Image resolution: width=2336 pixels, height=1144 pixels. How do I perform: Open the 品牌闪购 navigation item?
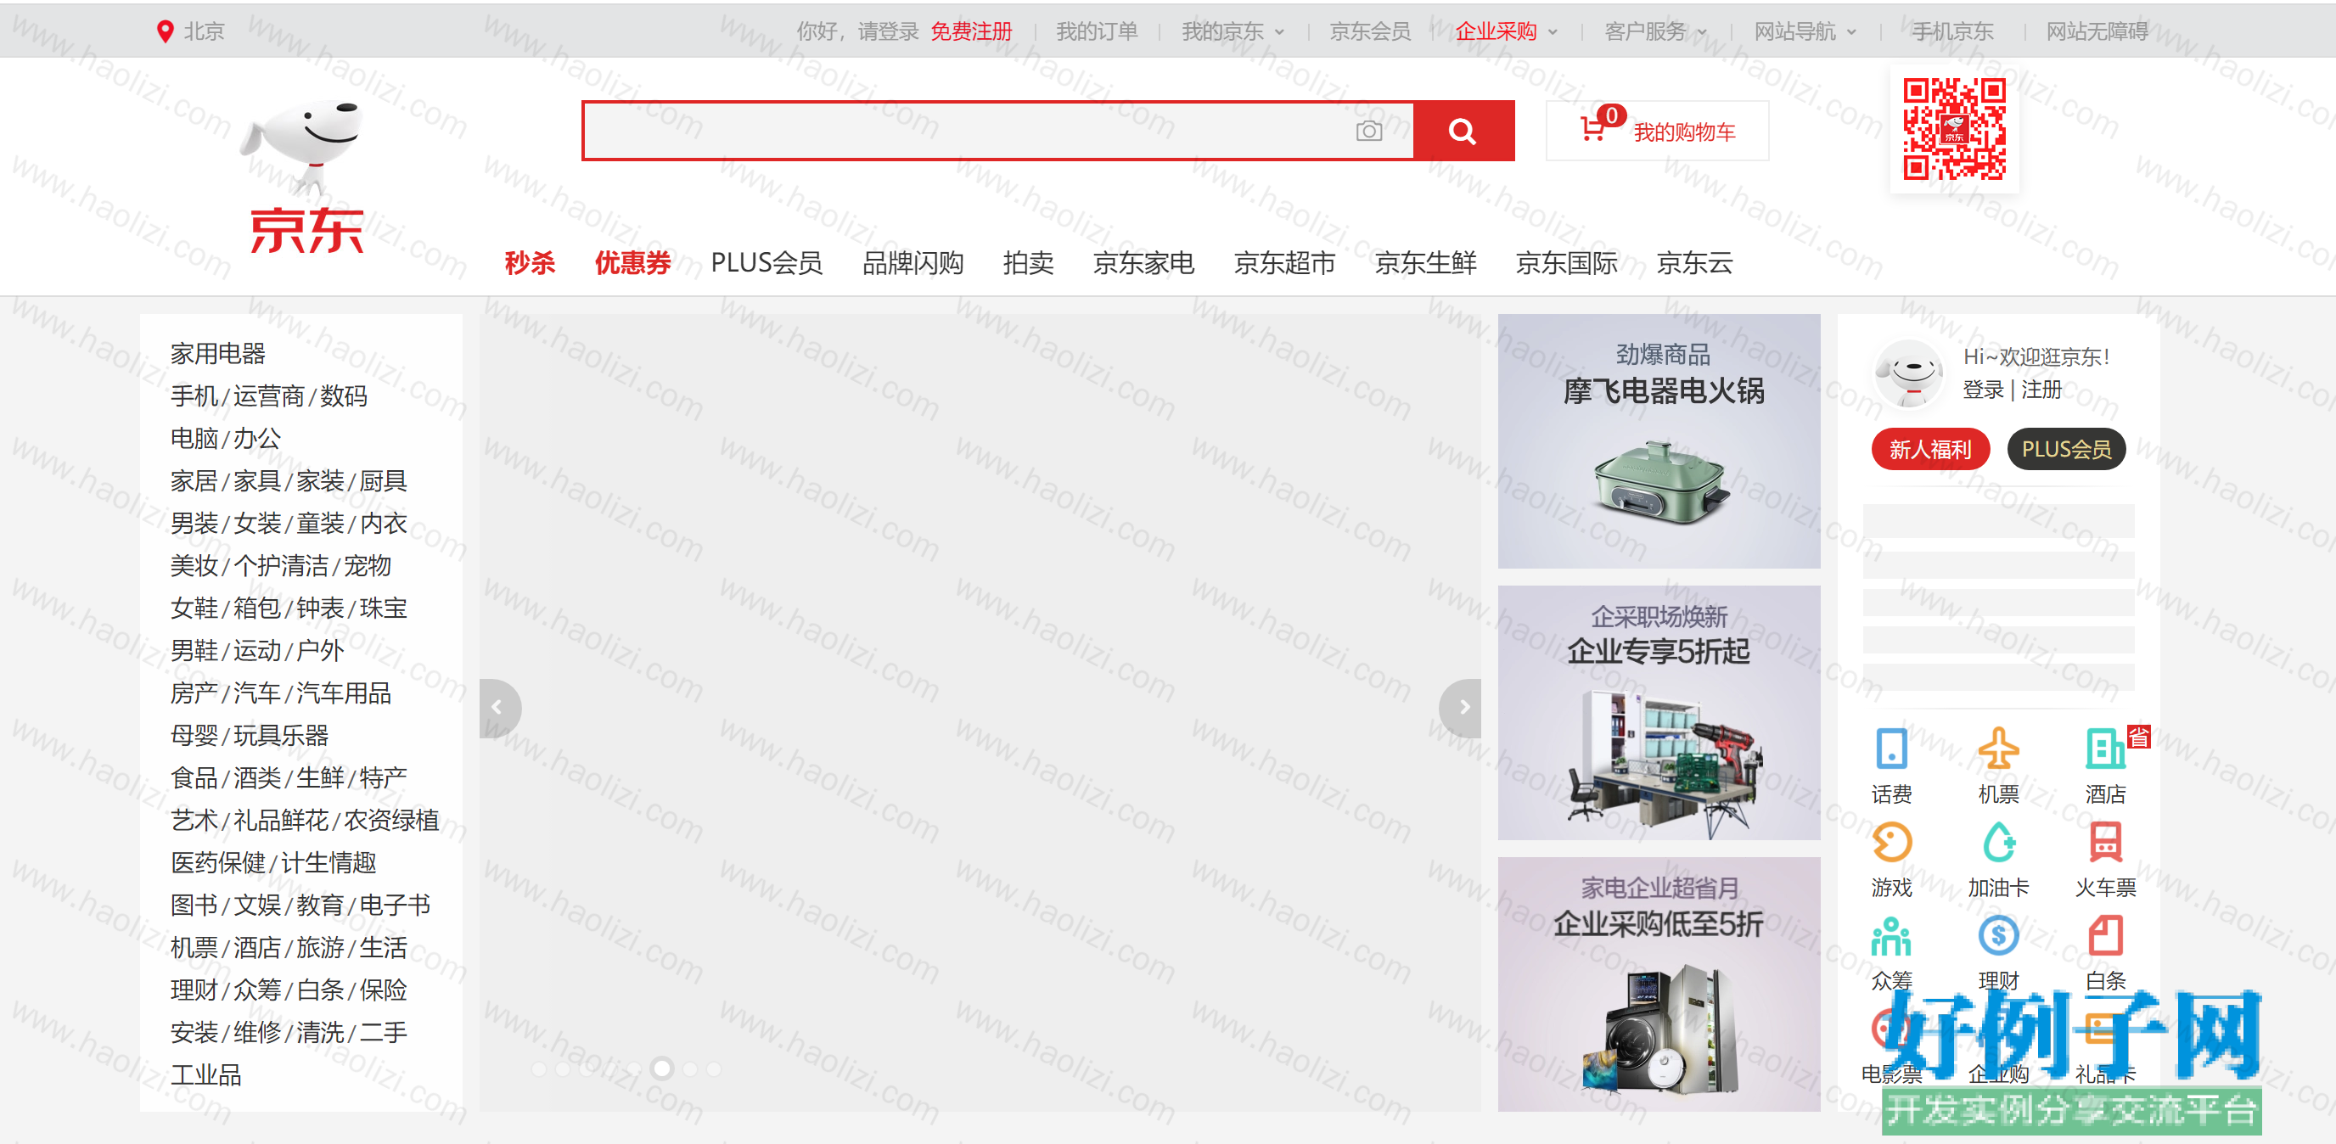point(912,263)
